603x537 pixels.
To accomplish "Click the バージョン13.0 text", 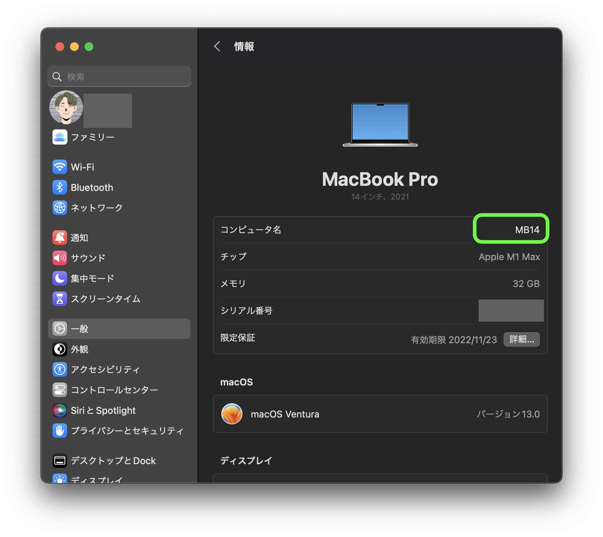I will pos(508,414).
